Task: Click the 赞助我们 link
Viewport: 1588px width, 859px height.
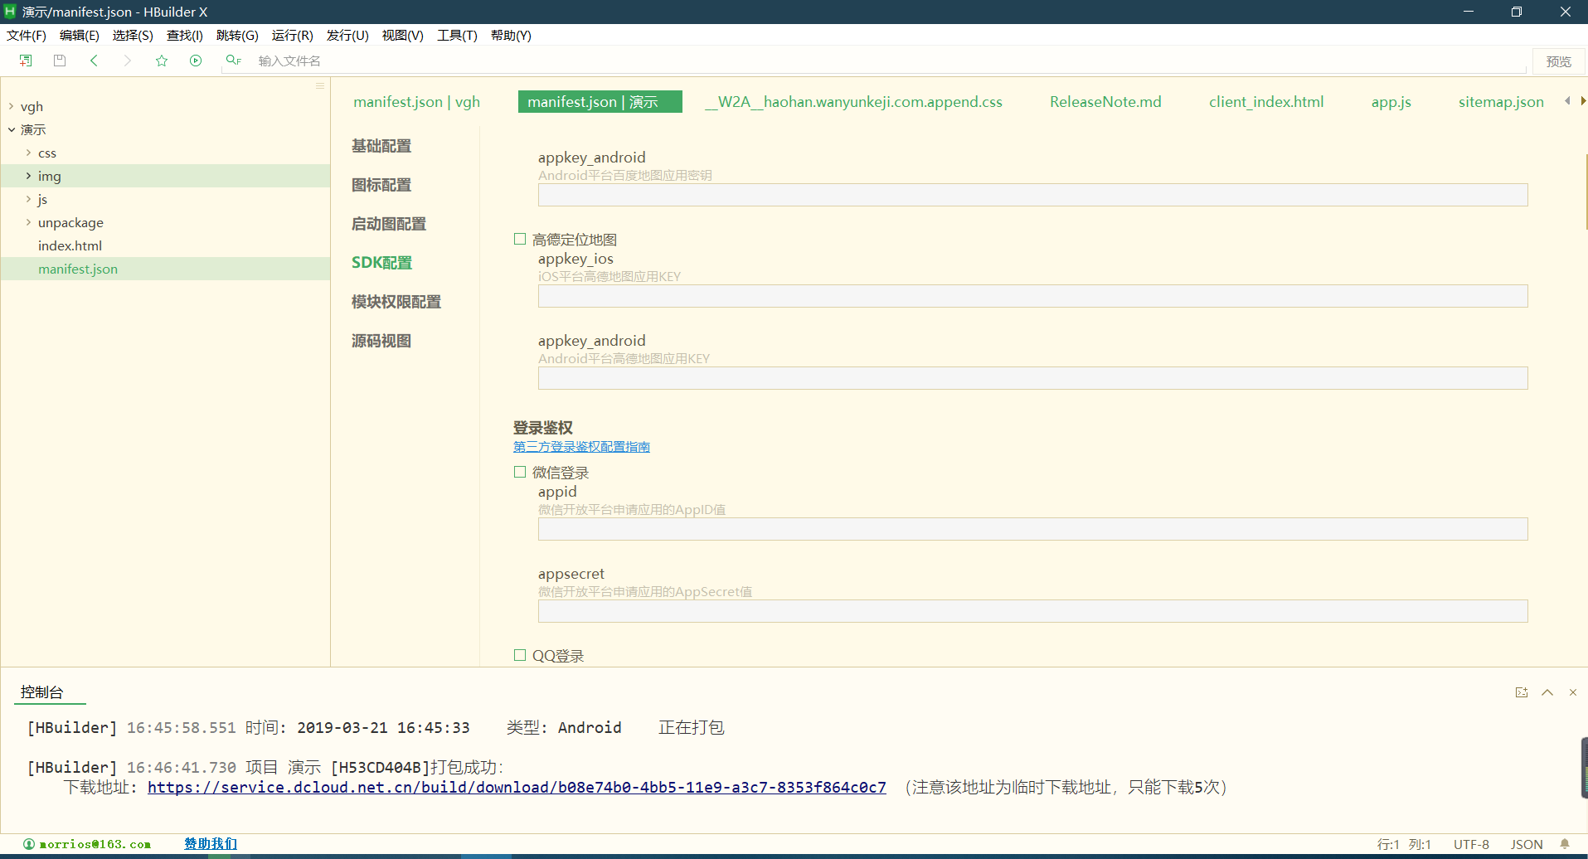Action: point(211,843)
